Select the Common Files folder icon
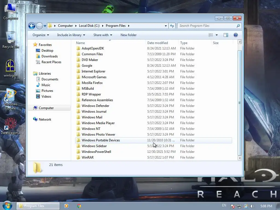The image size is (280, 210). coord(78,54)
